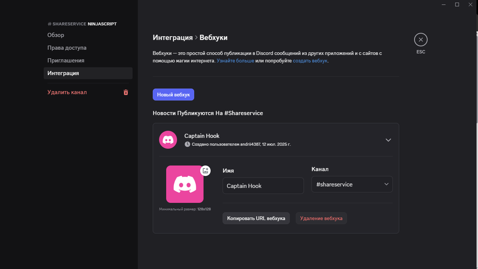Click the trash icon beside Удалить канал
478x269 pixels.
(126, 92)
